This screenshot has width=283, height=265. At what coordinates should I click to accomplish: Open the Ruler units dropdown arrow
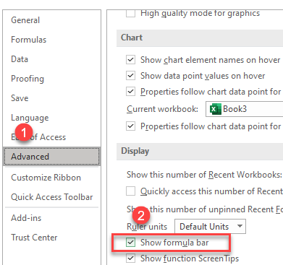pos(240,226)
